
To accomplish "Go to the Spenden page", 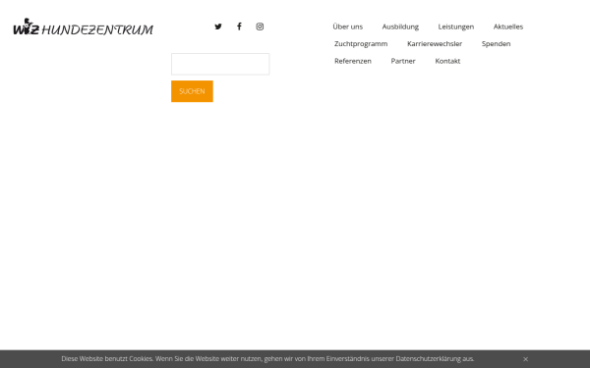I will pyautogui.click(x=496, y=44).
